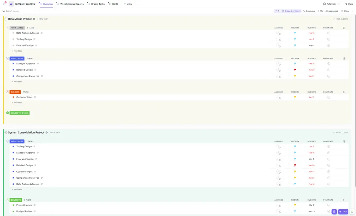Open the Data Merge Project info icon
This screenshot has height=216, width=356.
tap(34, 19)
